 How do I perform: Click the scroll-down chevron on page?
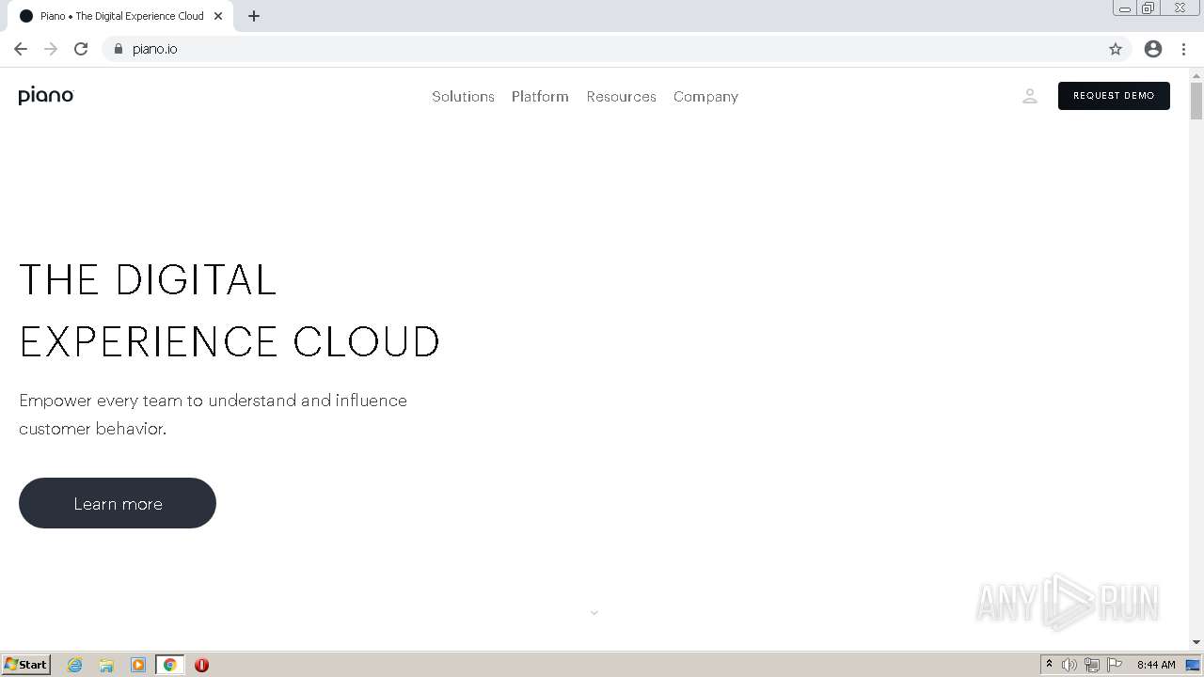point(594,613)
